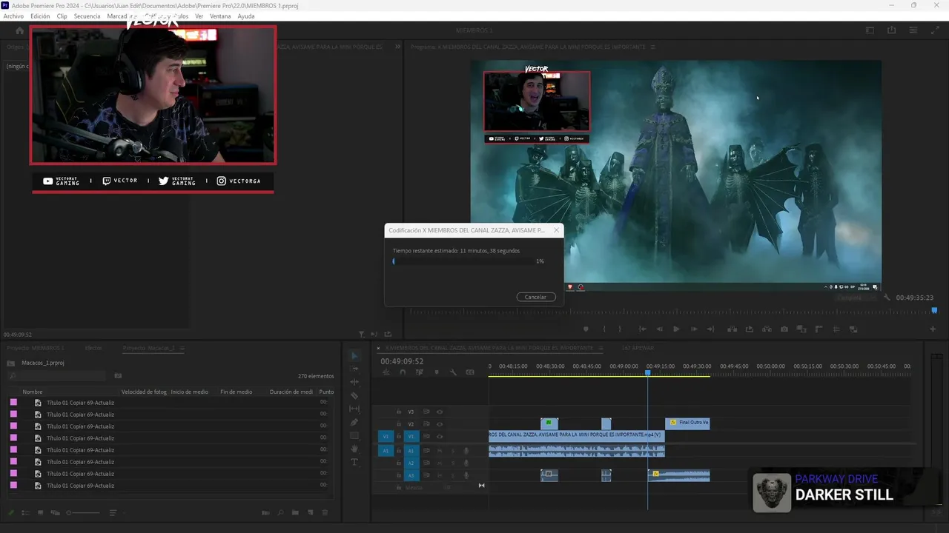Click the timeline playhead marker
This screenshot has height=533, width=949.
pos(647,372)
